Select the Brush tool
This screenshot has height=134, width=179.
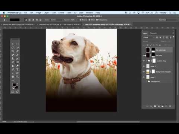pos(18,55)
